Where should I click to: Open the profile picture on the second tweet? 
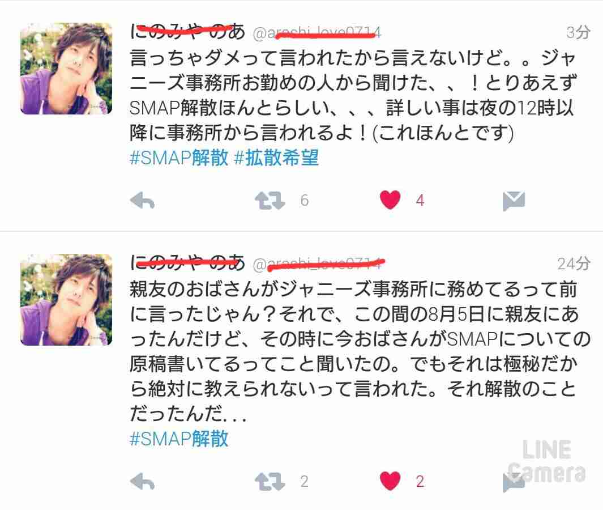click(66, 300)
